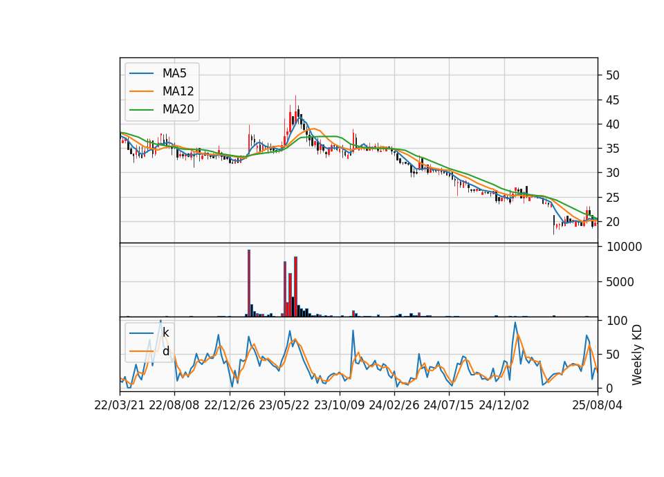Screen dimensions: 664x477
Task: Click the 24/12/02 date tick label
Action: click(x=504, y=405)
